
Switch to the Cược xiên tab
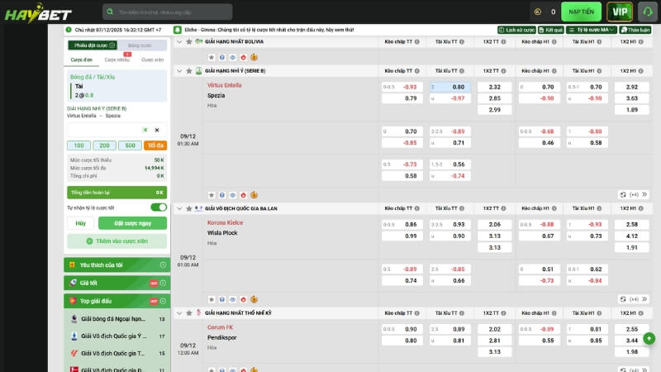tap(152, 60)
